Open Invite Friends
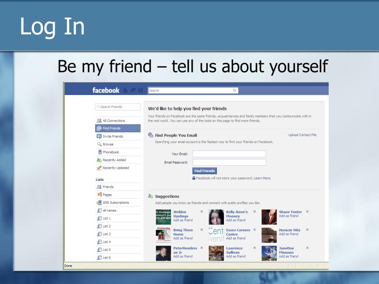 (118, 136)
